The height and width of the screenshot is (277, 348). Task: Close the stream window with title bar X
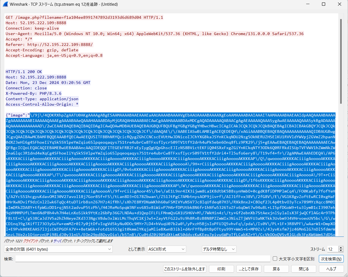pos(340,4)
